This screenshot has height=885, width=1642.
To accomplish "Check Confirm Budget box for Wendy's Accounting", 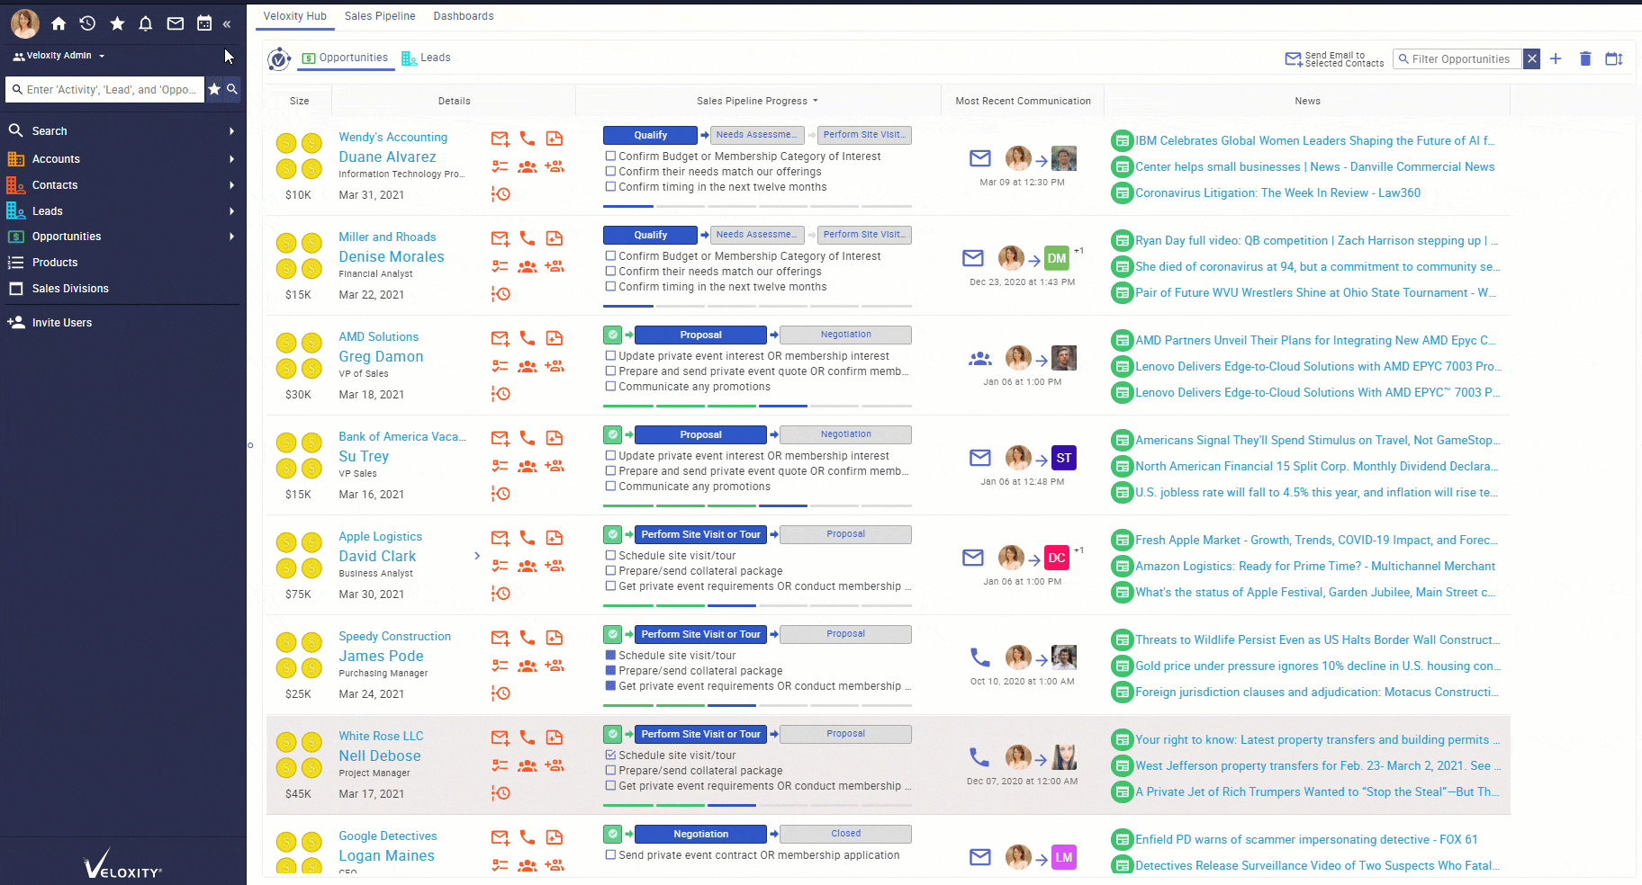I will (x=610, y=156).
